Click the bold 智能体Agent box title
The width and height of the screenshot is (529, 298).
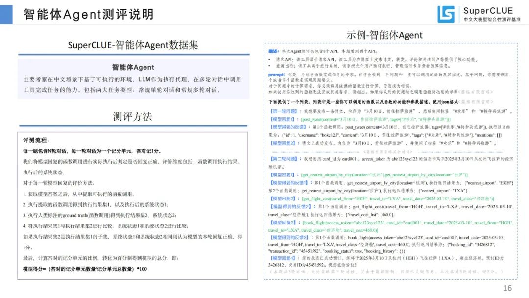click(x=133, y=67)
